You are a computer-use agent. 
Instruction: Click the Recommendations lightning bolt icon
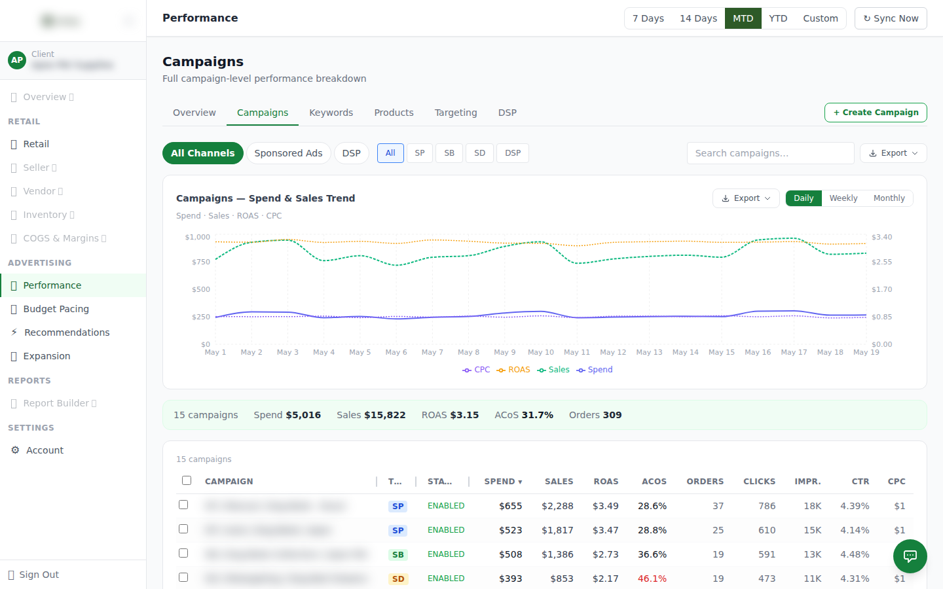(14, 332)
